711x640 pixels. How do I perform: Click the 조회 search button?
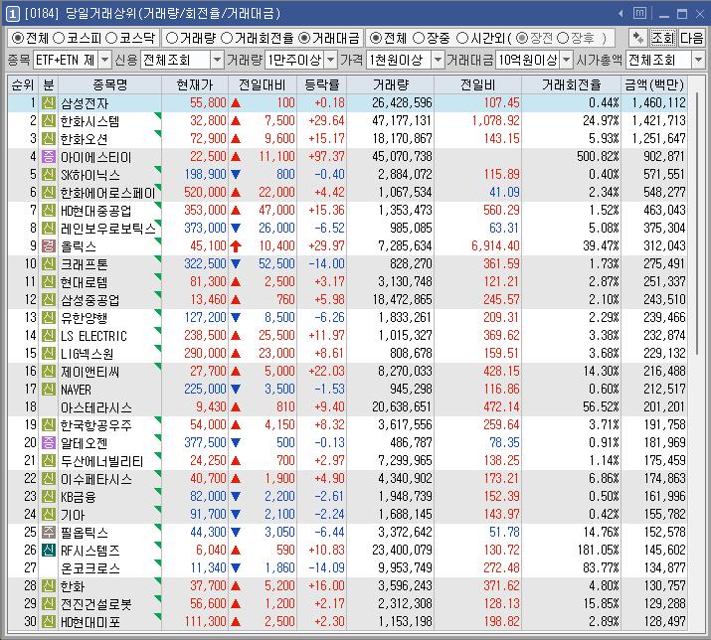(663, 38)
